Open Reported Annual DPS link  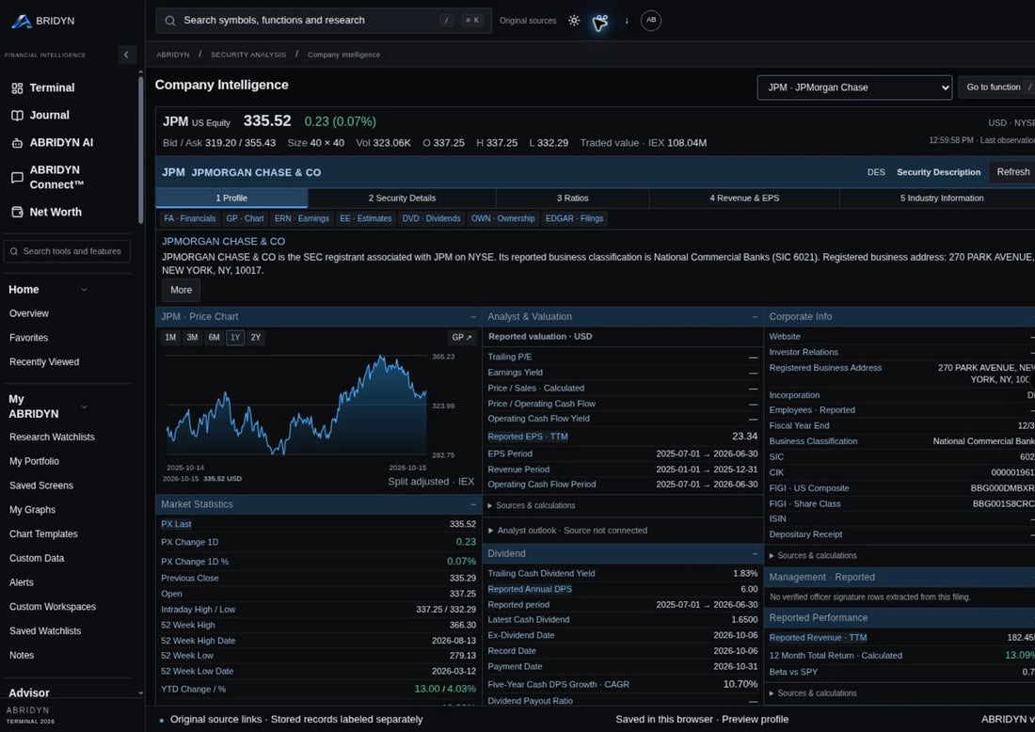pos(530,589)
